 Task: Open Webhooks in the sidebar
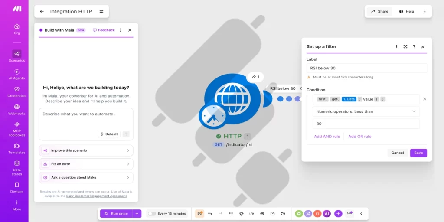coord(17,110)
